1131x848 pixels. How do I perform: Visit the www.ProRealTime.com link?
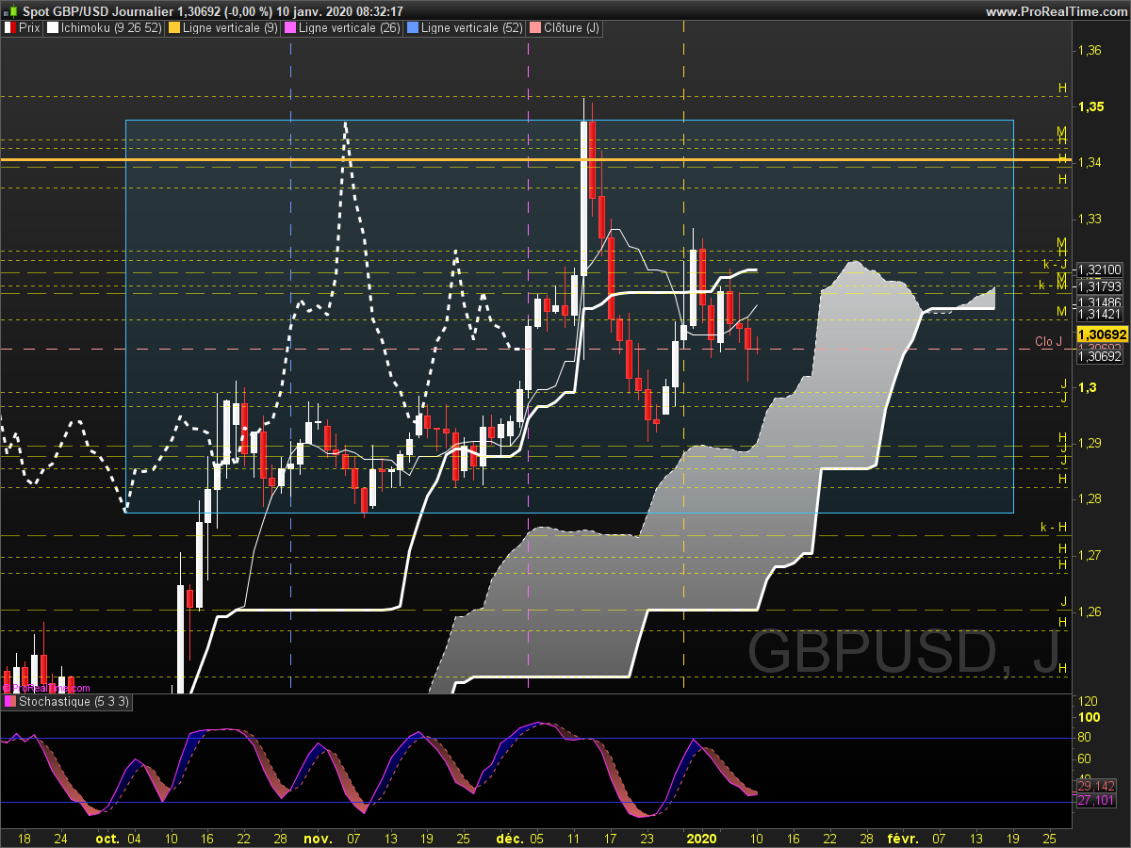[x=1055, y=11]
